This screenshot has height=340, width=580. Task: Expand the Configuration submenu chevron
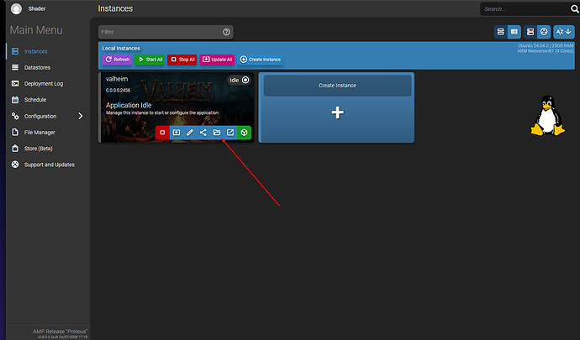80,116
